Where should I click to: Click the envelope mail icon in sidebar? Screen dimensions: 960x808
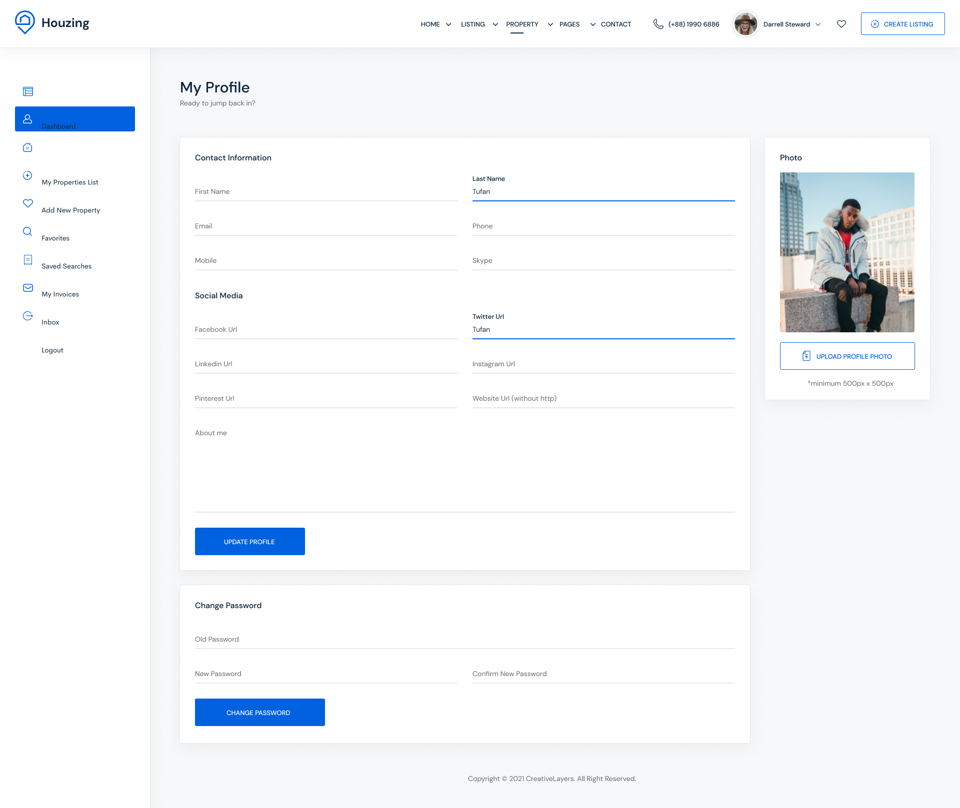(x=28, y=288)
